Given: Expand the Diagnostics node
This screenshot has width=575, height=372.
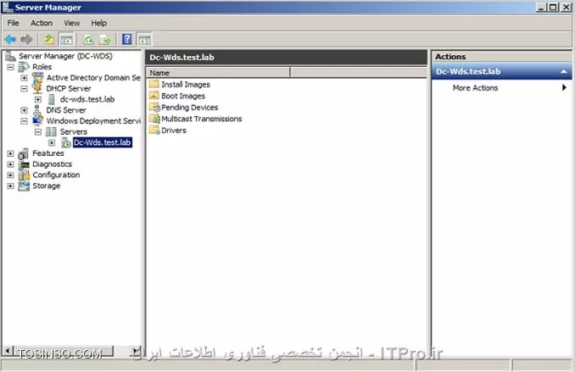Looking at the screenshot, I should click(x=11, y=164).
